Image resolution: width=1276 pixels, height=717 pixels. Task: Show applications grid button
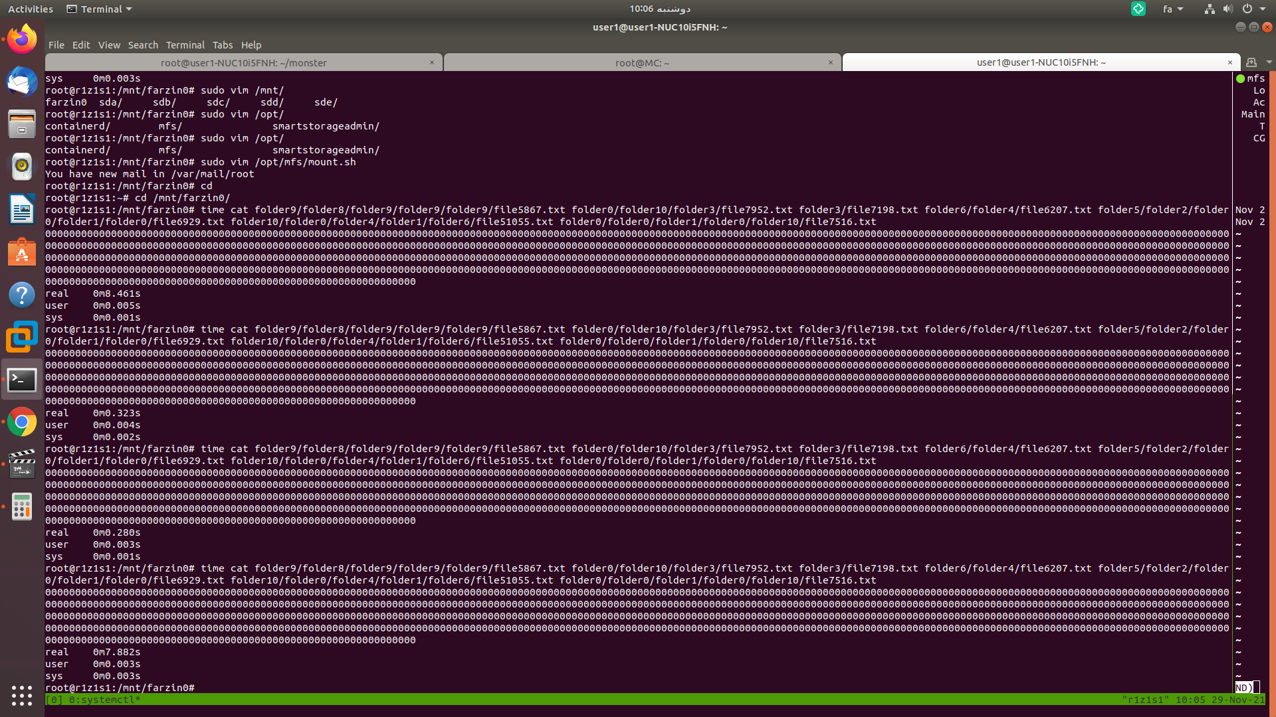click(x=22, y=695)
